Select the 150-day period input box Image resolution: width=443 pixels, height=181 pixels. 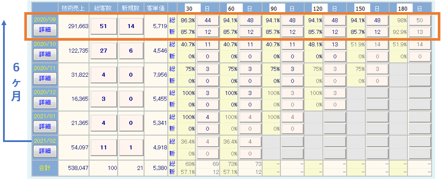(358, 8)
